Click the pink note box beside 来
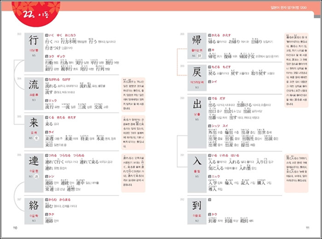The width and height of the screenshot is (322, 239). pyautogui.click(x=133, y=133)
